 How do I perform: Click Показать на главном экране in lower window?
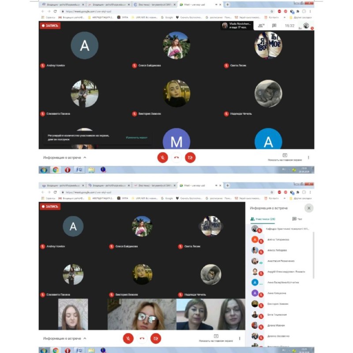tap(216, 338)
